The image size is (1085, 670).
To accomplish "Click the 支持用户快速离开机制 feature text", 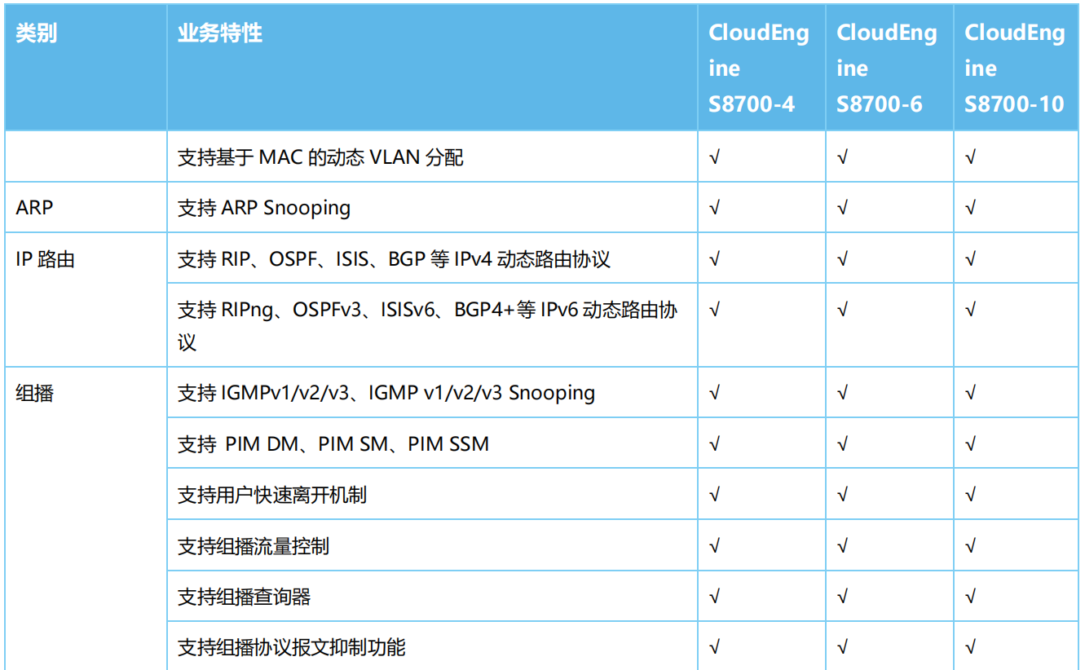I will 272,495.
